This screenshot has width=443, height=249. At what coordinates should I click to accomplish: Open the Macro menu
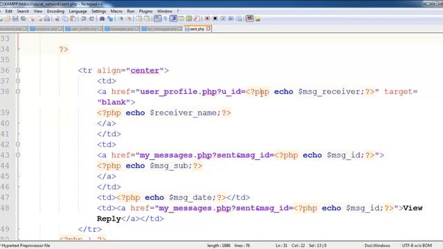[116, 11]
